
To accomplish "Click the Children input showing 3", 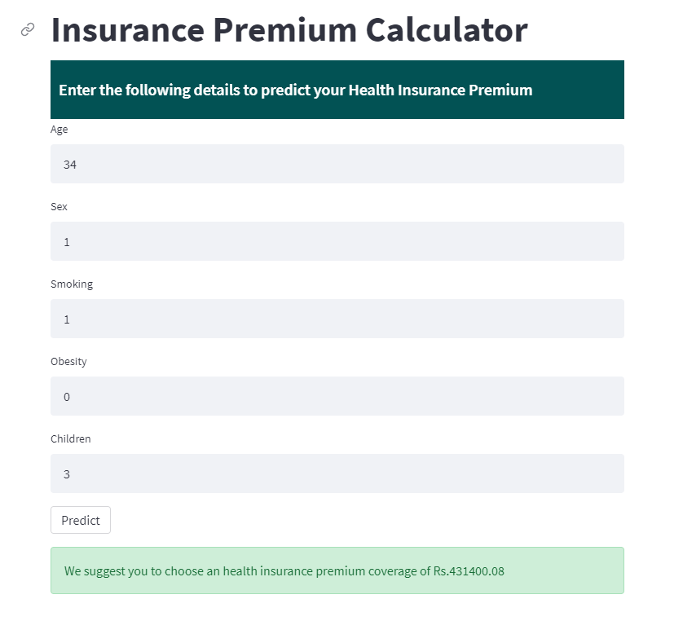I will (337, 473).
